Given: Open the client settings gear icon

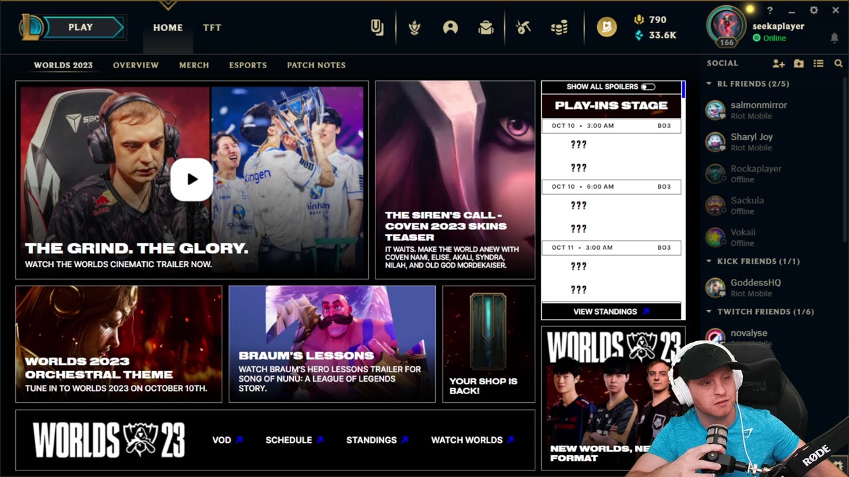Looking at the screenshot, I should coord(814,11).
